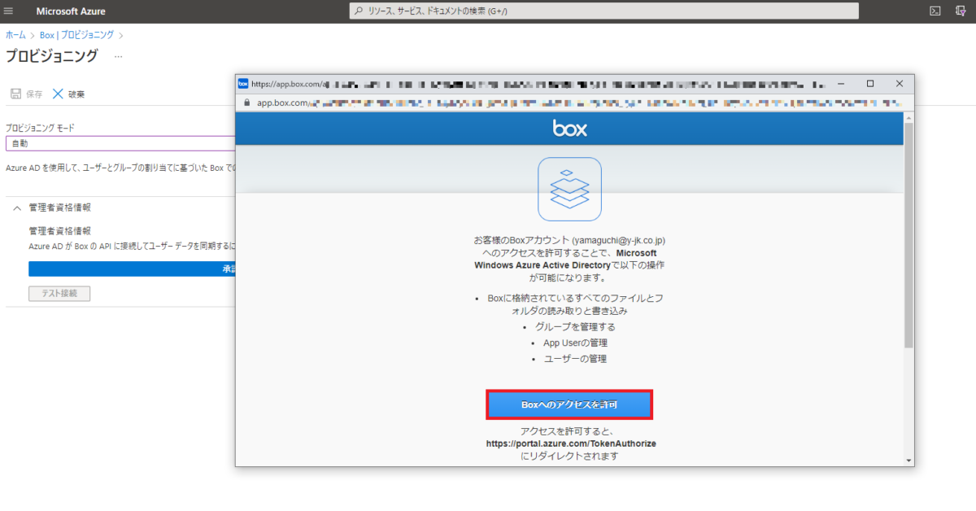
Task: Click the 破棄 (discard) X icon
Action: point(56,93)
